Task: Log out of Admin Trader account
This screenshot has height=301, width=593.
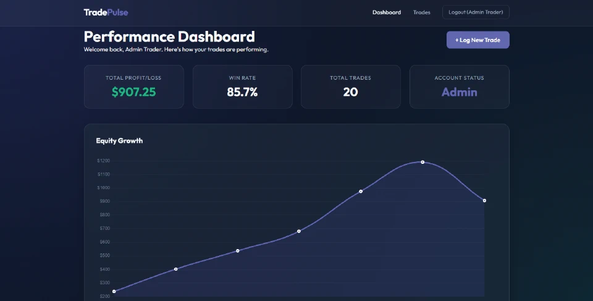Action: tap(476, 12)
